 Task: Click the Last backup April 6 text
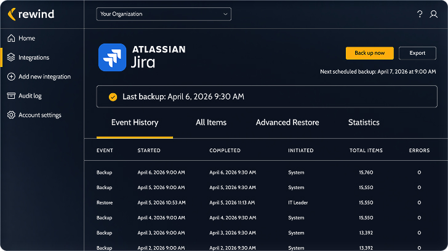point(183,96)
